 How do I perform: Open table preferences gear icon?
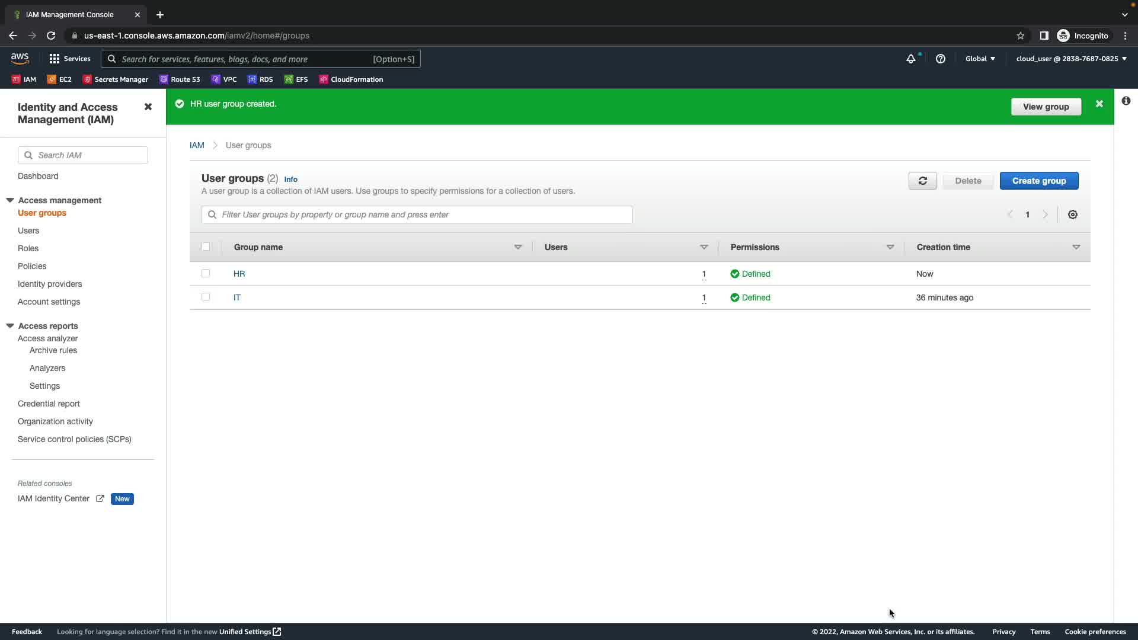(x=1072, y=215)
